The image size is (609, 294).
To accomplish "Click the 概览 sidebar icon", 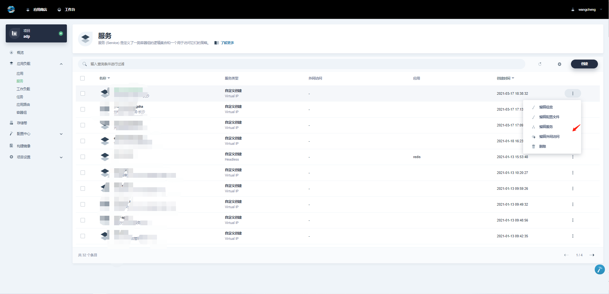I will 11,53.
